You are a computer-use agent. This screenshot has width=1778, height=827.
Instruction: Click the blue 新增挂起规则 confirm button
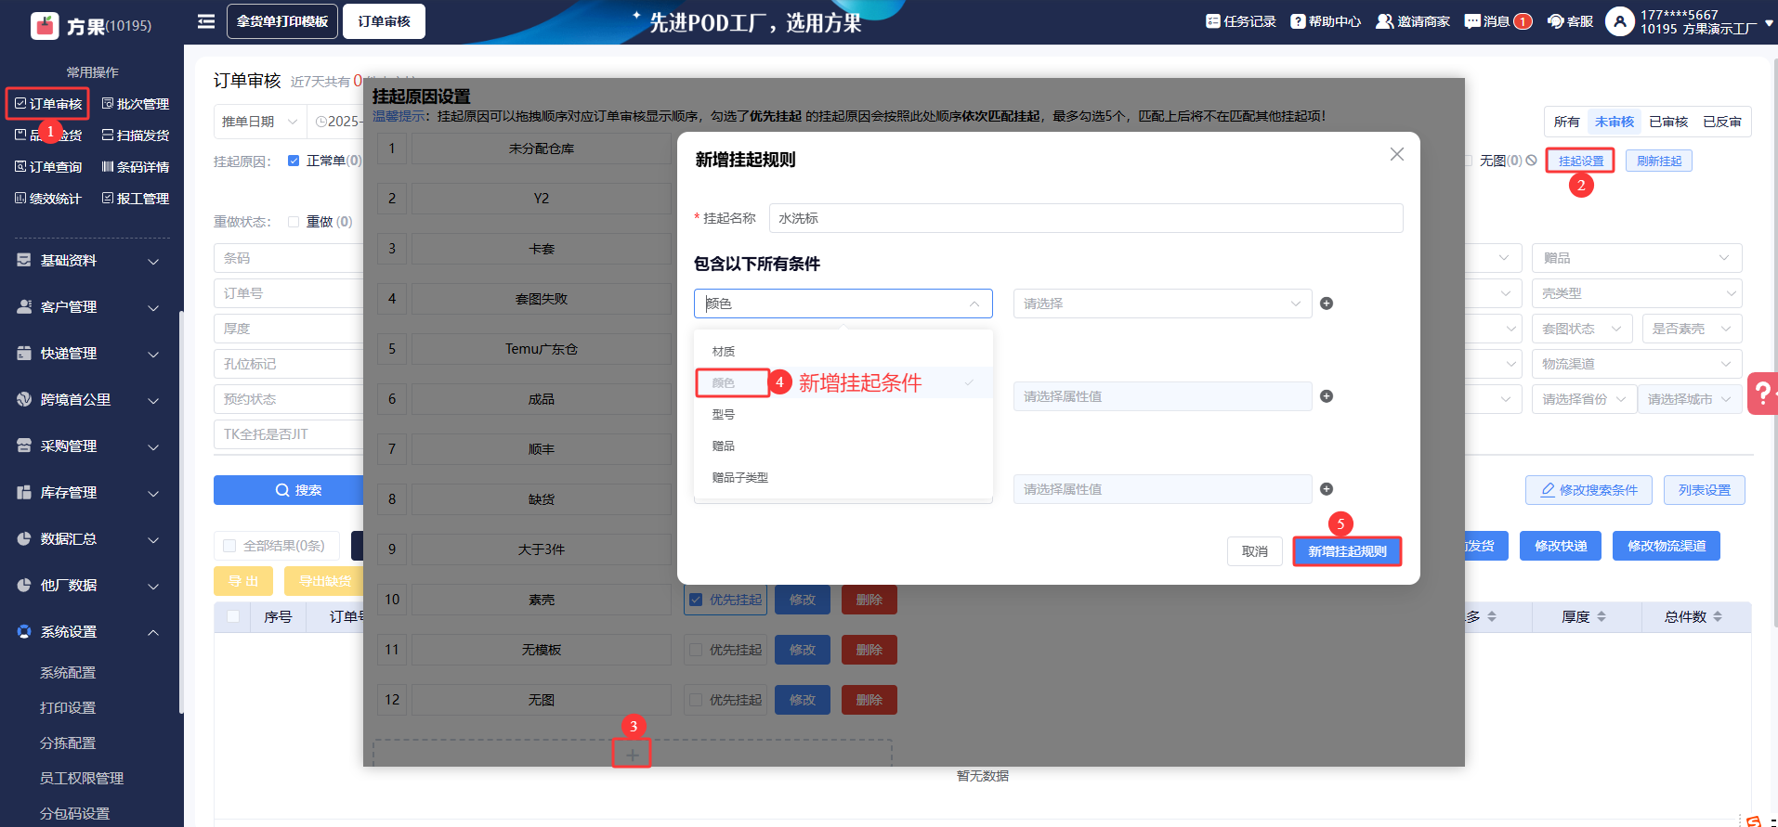tap(1347, 551)
